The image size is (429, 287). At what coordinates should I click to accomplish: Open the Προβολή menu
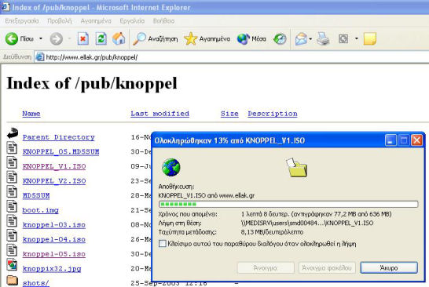[x=60, y=21]
